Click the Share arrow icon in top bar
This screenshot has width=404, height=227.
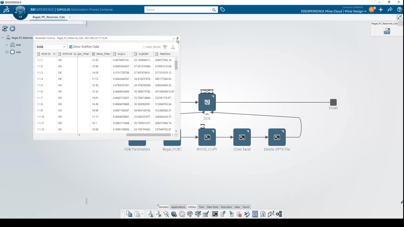point(390,10)
